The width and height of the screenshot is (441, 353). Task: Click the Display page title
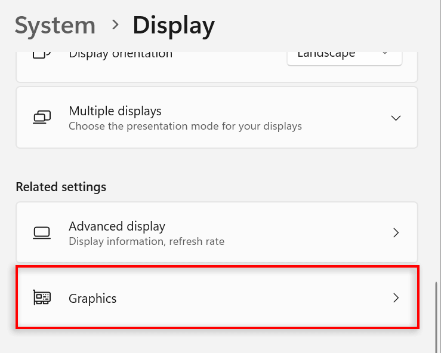click(174, 26)
